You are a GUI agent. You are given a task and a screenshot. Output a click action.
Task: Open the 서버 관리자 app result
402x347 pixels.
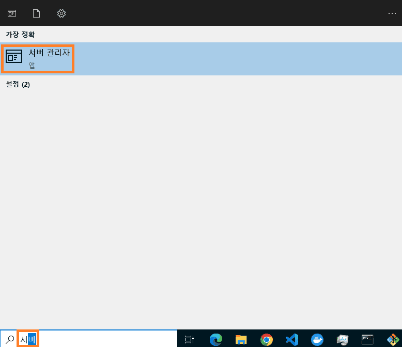(x=201, y=59)
